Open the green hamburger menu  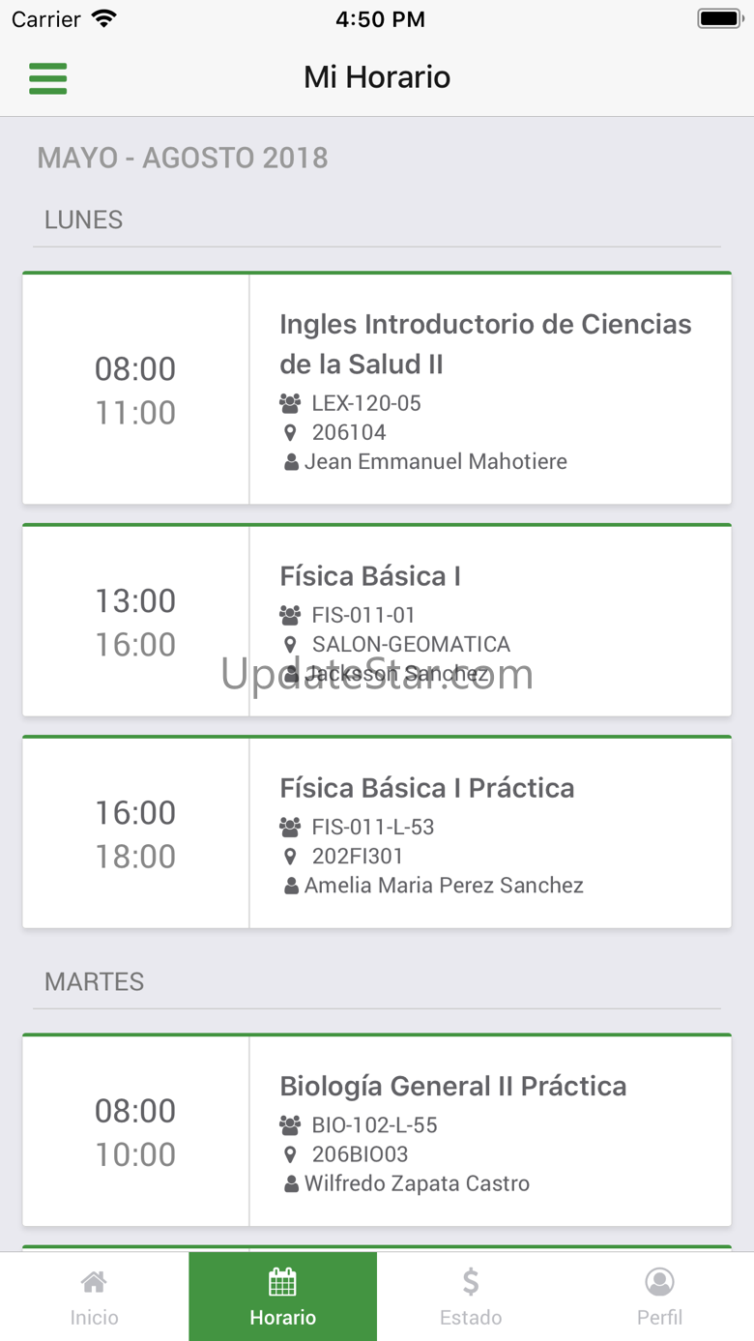click(x=47, y=78)
